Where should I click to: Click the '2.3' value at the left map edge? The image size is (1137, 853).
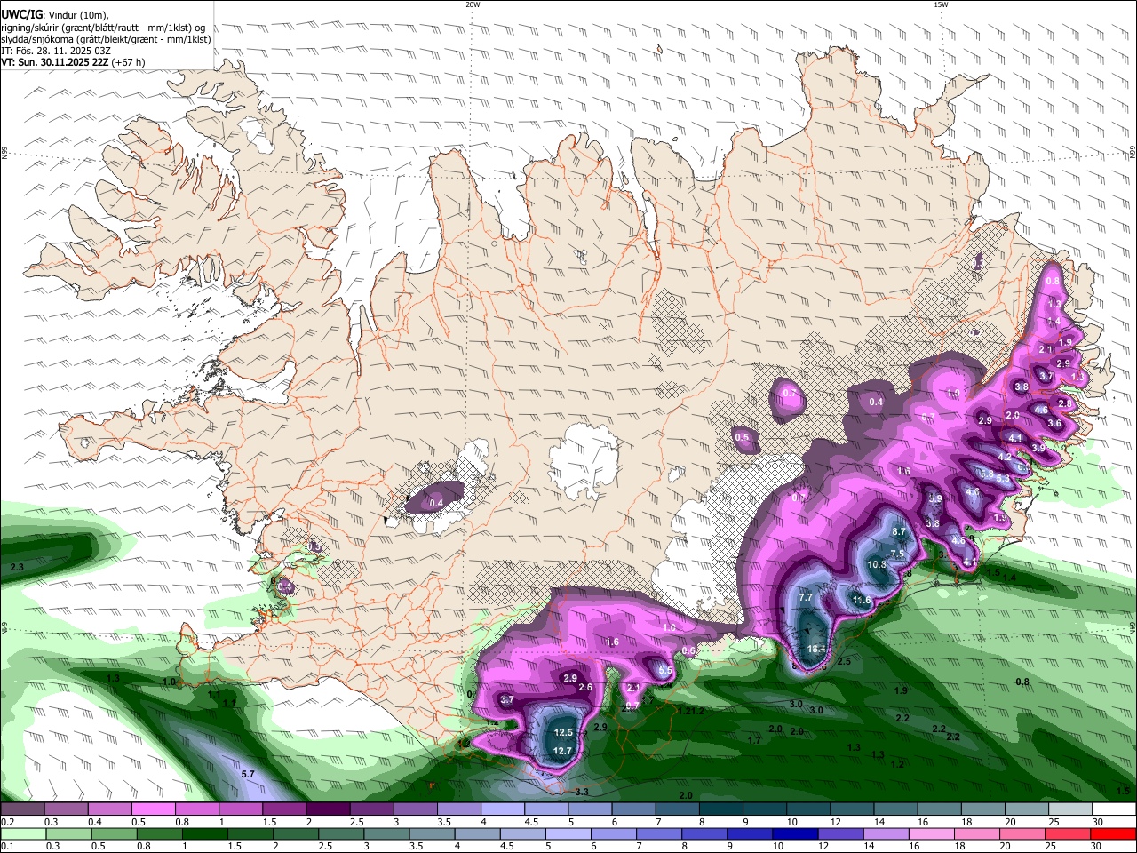tap(16, 566)
